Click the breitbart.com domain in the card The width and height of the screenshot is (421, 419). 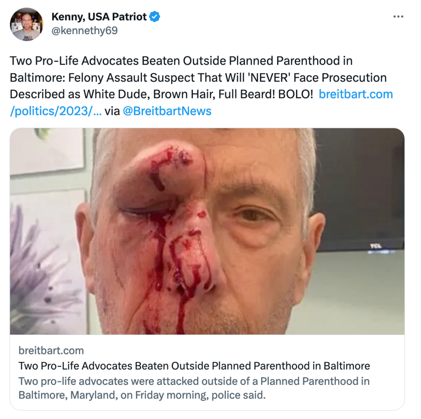51,351
